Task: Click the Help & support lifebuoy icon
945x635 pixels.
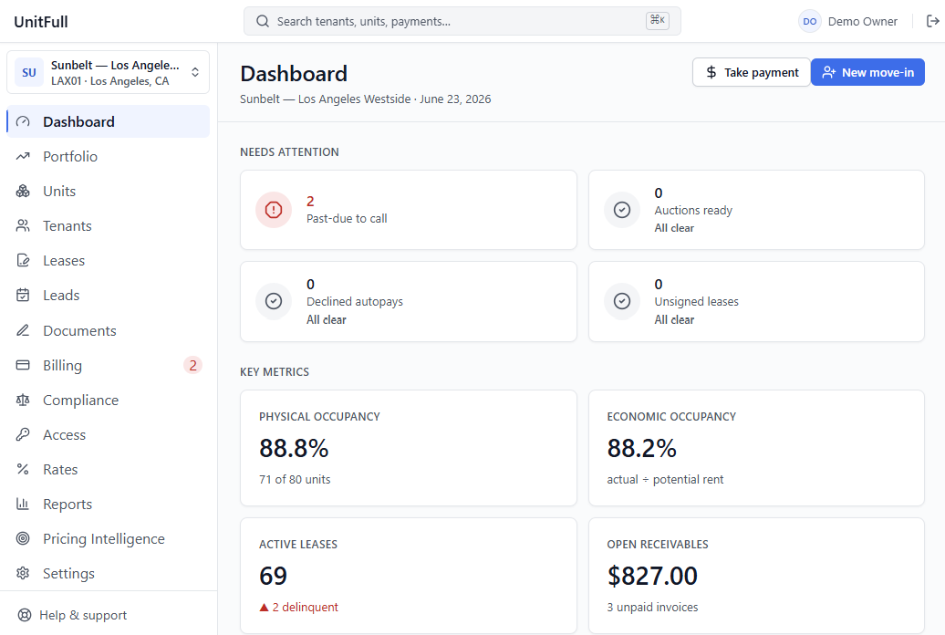Action: (x=24, y=615)
